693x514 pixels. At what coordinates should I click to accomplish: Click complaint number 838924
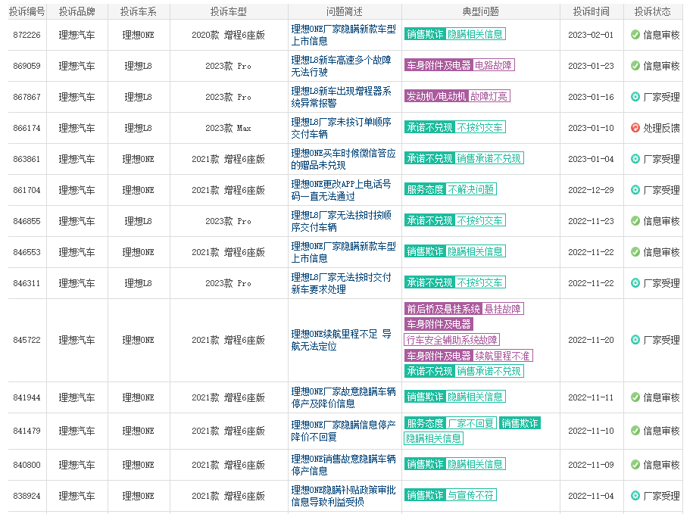pos(27,496)
